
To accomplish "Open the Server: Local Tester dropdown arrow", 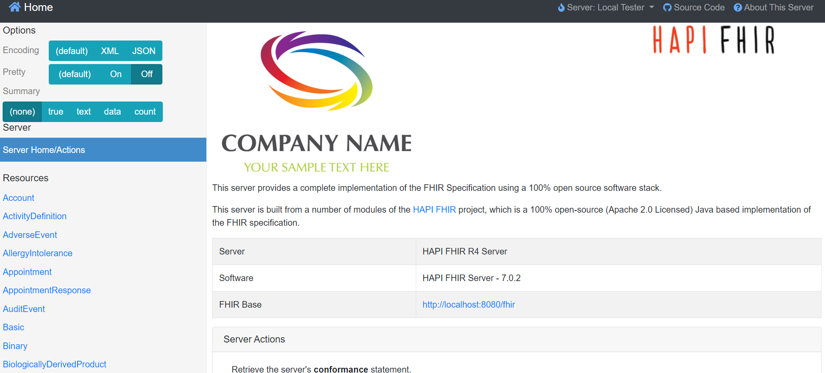I will coord(652,7).
